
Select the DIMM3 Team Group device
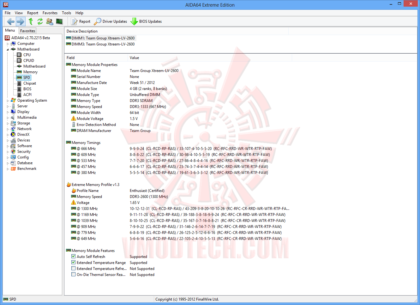pyautogui.click(x=100, y=44)
